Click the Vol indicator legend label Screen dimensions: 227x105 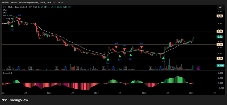point(4,16)
